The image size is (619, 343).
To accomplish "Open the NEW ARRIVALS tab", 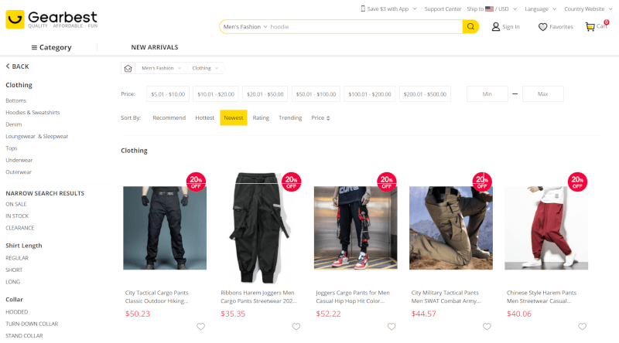I will 154,47.
